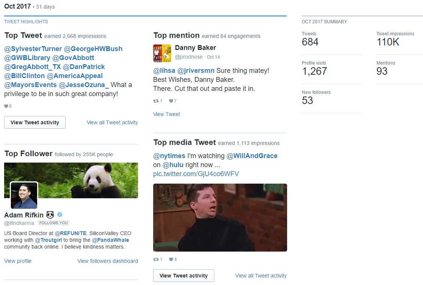
Task: Click Danny Baker's avatar image
Action: tap(162, 53)
